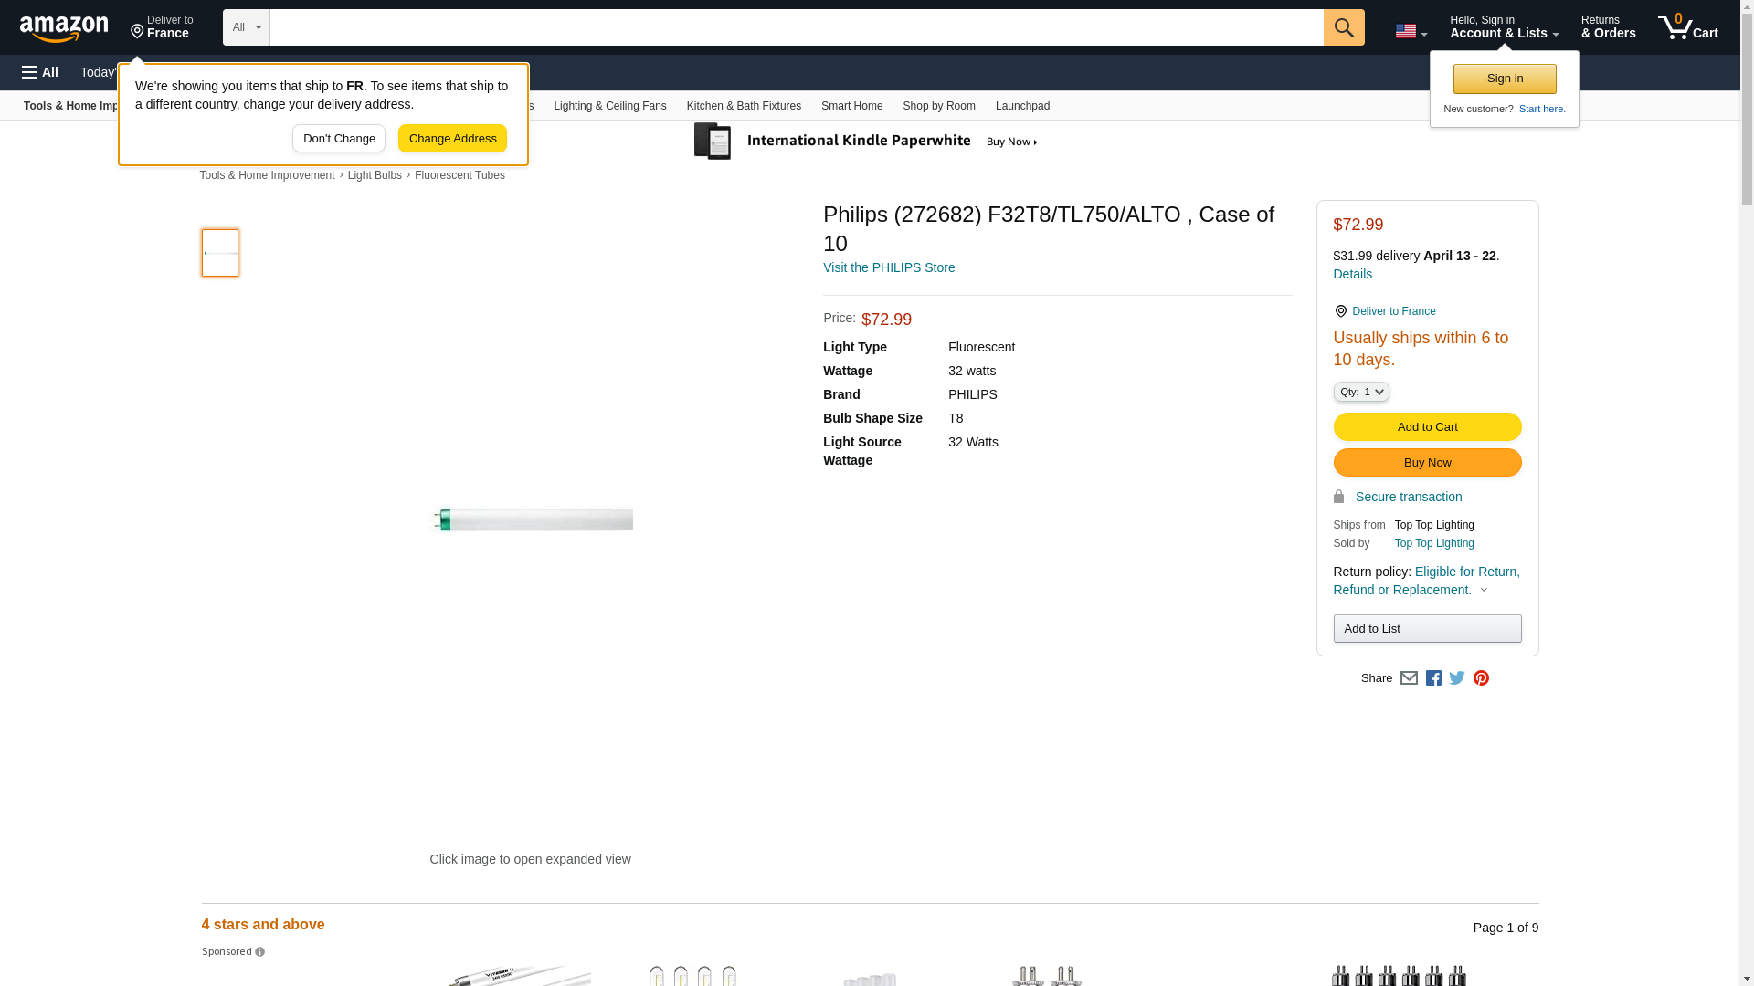Open Smart Home category tab
This screenshot has width=1754, height=986.
point(851,106)
